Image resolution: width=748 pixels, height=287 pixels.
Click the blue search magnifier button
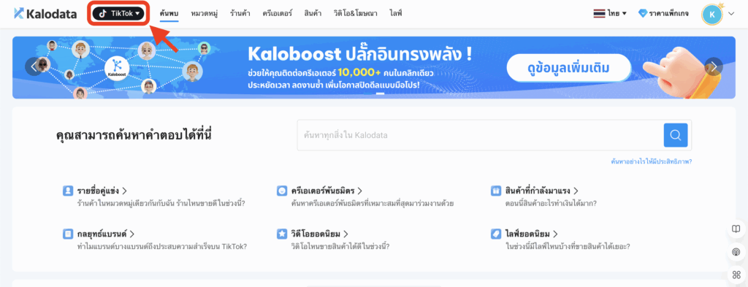676,135
